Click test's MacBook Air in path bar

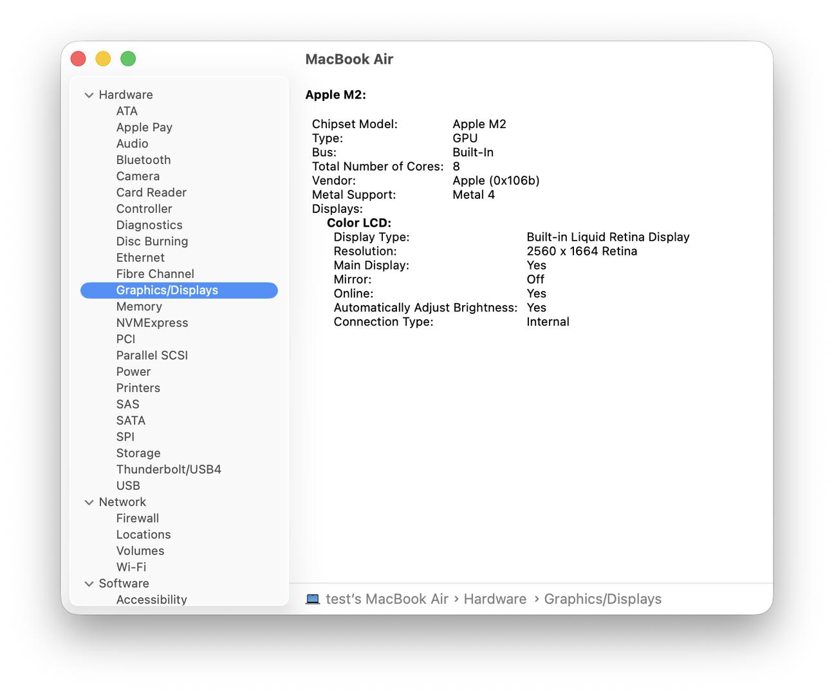click(x=387, y=599)
